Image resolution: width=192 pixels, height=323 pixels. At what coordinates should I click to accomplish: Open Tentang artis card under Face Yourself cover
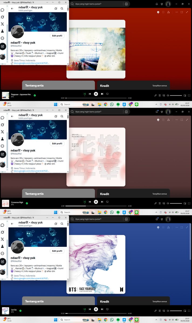(59, 301)
